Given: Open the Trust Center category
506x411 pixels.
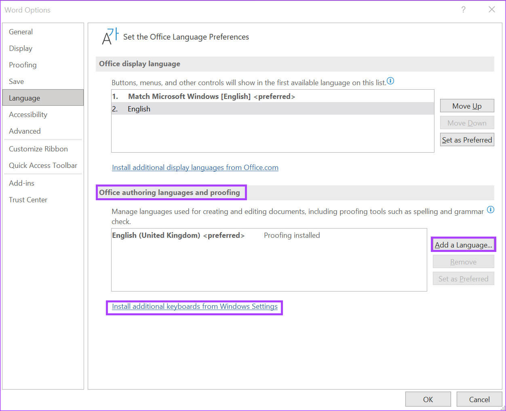Looking at the screenshot, I should pos(43,200).
